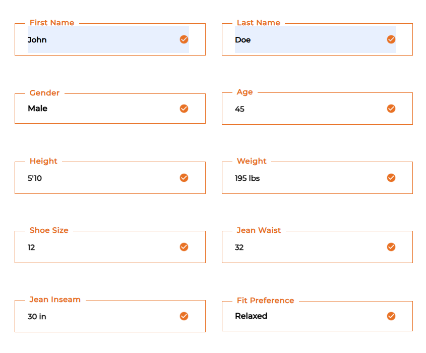Click the Weight field checkmark icon
426x353 pixels.
click(x=391, y=178)
